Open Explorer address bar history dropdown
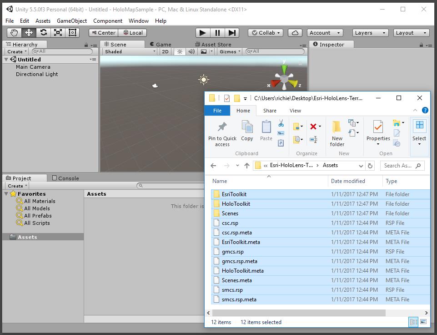This screenshot has width=437, height=335. pos(361,166)
